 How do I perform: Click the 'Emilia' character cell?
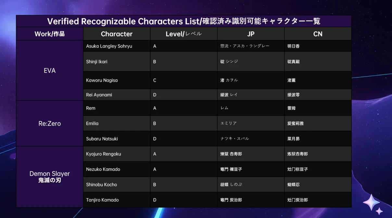pyautogui.click(x=92, y=123)
